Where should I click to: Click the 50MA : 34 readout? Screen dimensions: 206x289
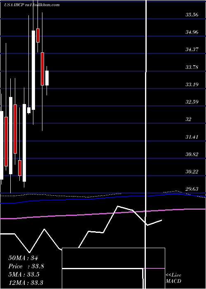click(23, 258)
